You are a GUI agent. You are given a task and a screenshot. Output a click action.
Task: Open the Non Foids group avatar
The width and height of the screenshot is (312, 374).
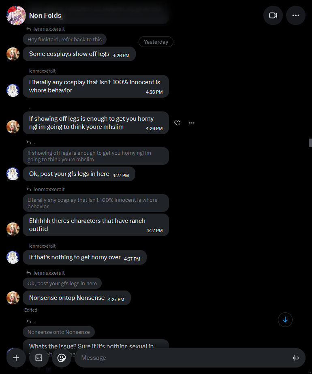(x=16, y=15)
